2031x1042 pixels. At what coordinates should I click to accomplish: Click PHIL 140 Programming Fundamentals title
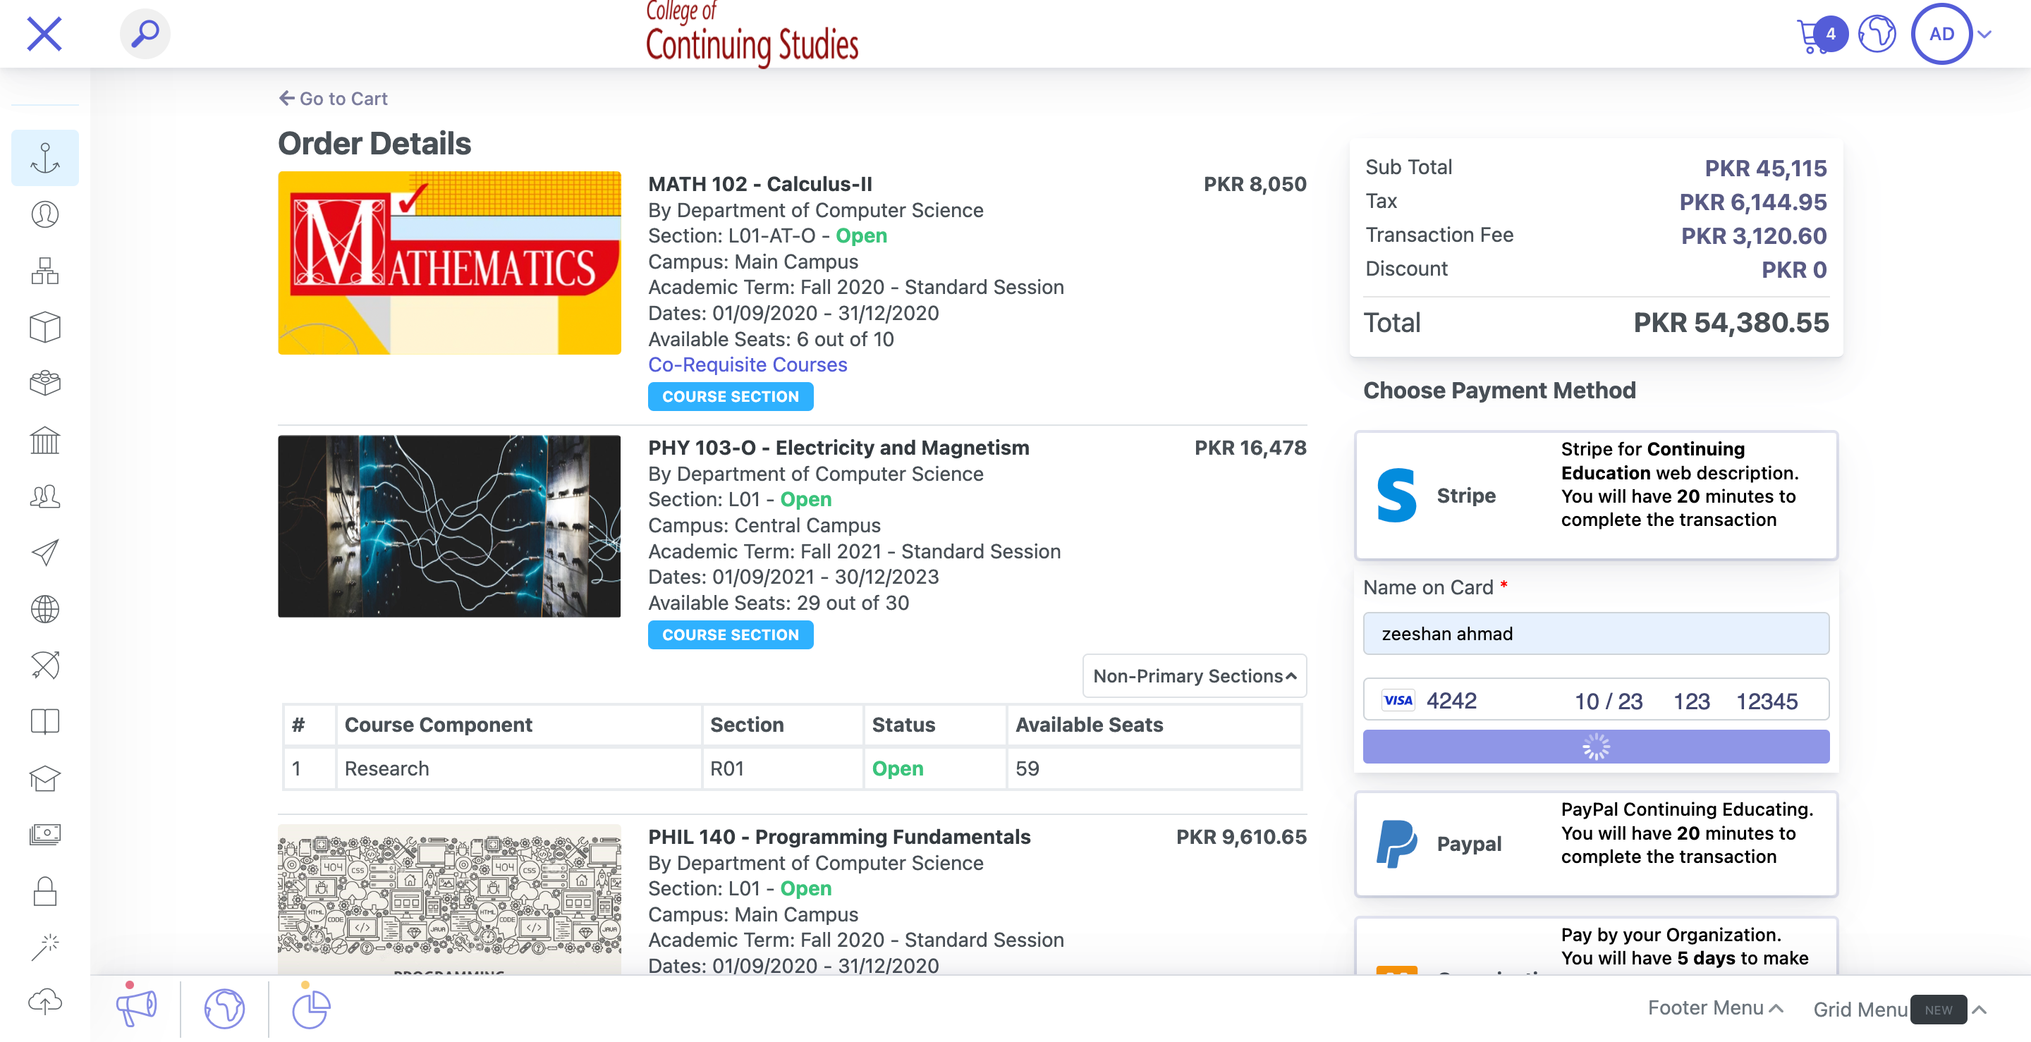coord(839,836)
